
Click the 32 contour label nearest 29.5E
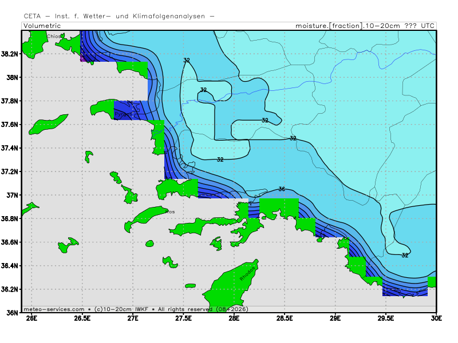coord(405,256)
